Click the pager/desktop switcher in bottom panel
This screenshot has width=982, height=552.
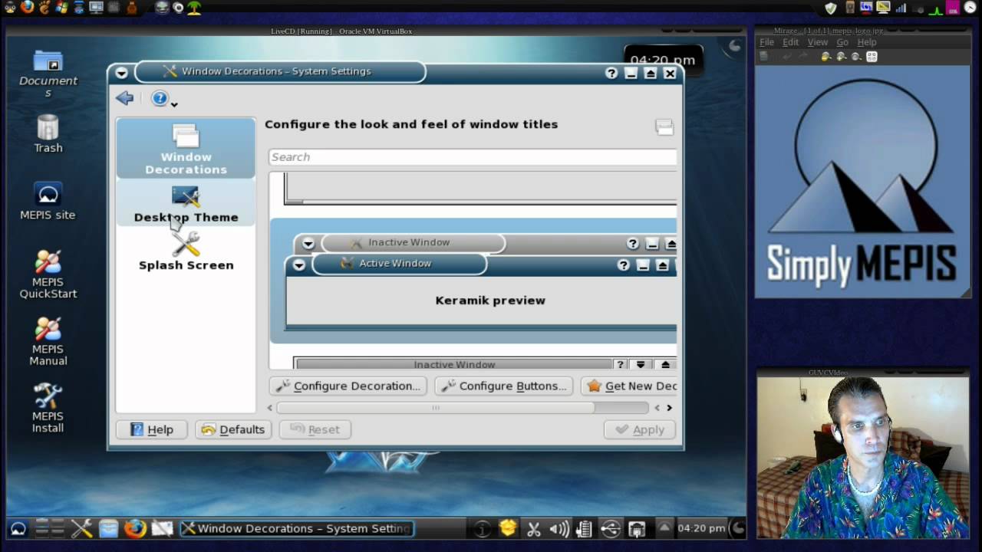coord(51,528)
